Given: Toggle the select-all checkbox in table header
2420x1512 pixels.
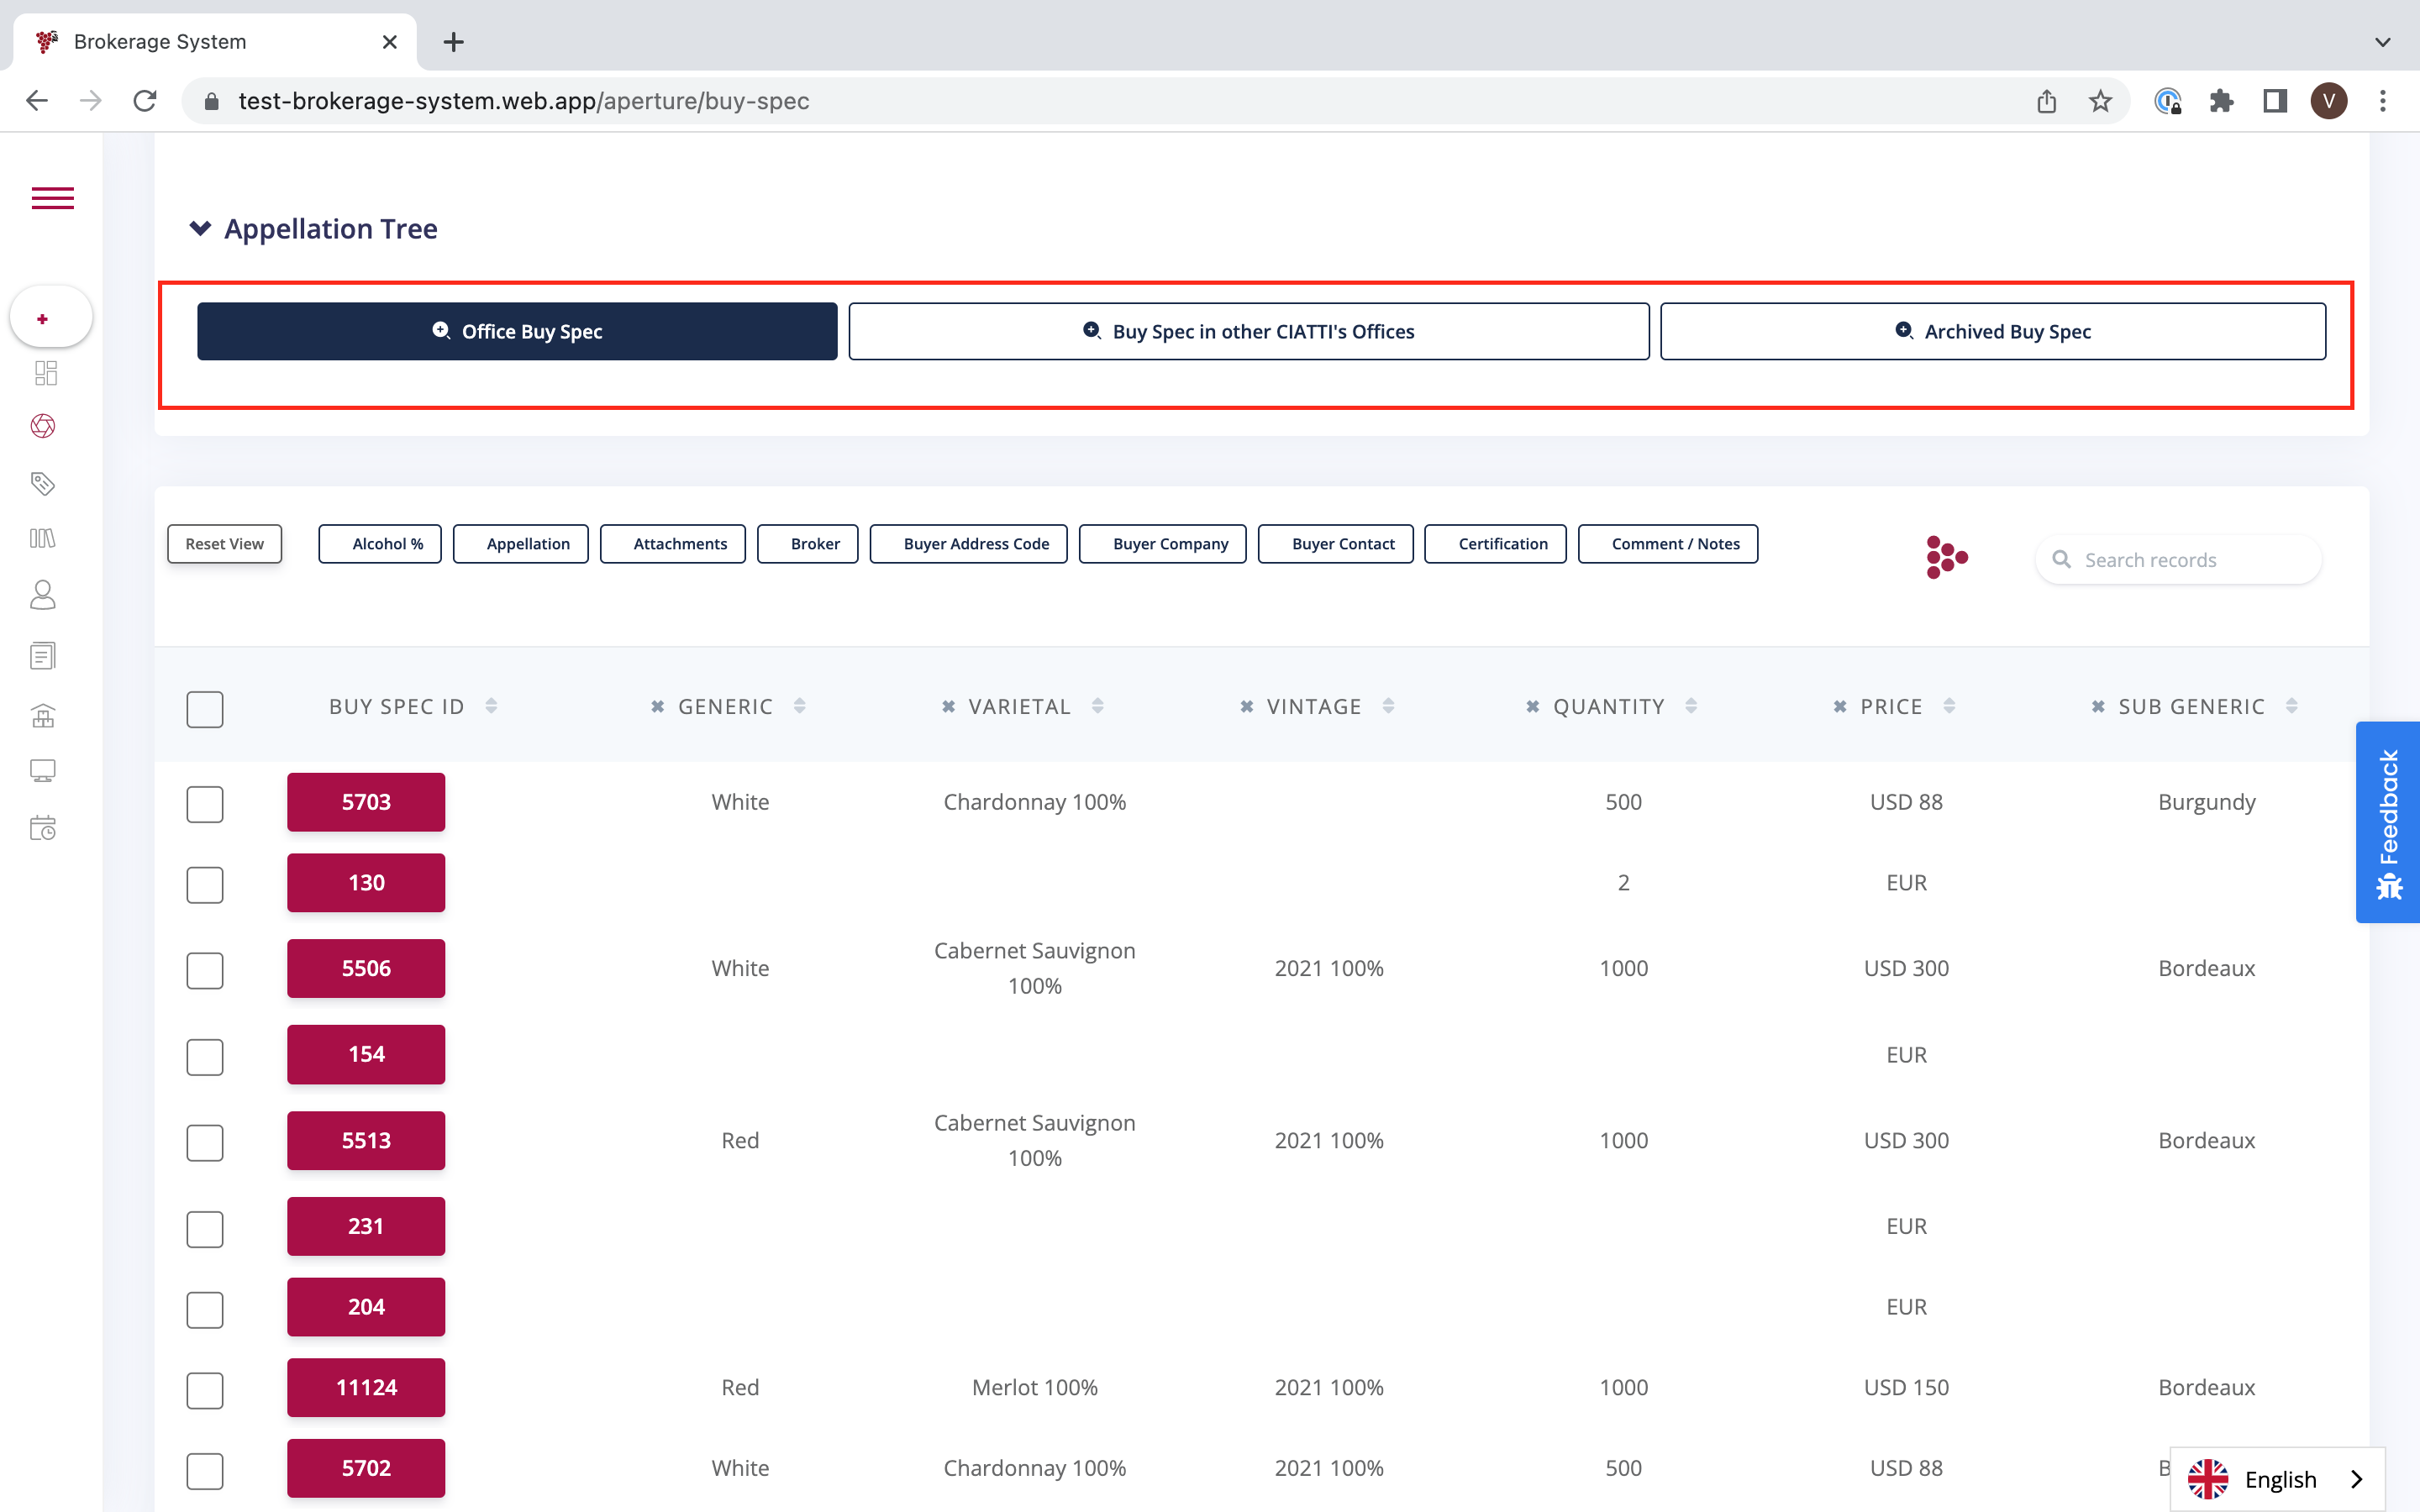Looking at the screenshot, I should [x=205, y=709].
